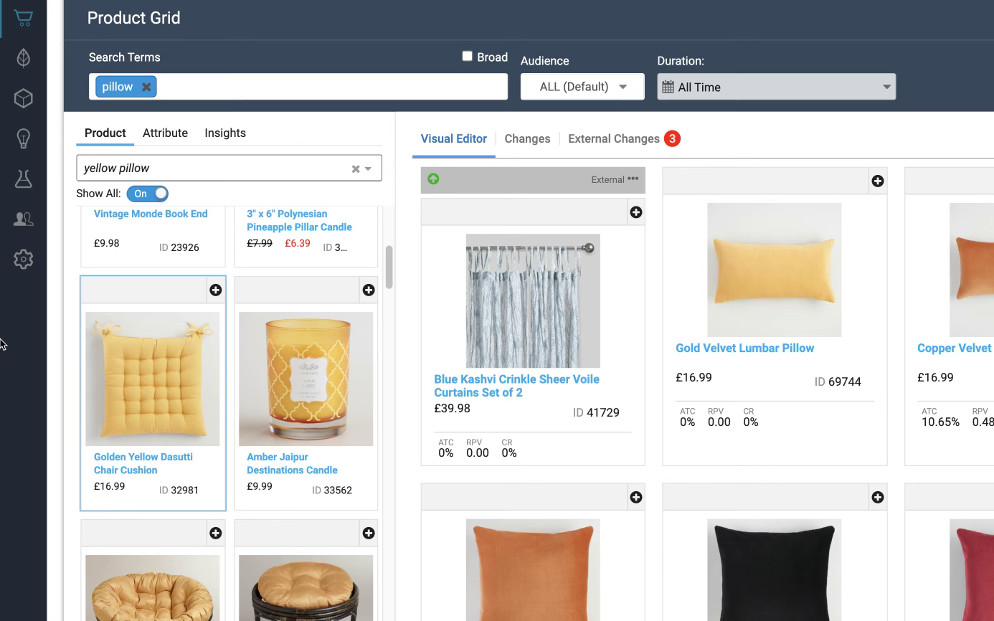Open Blue Kashvi Crinkle Sheer Voile Curtains link
Viewport: 994px width, 621px height.
[516, 386]
